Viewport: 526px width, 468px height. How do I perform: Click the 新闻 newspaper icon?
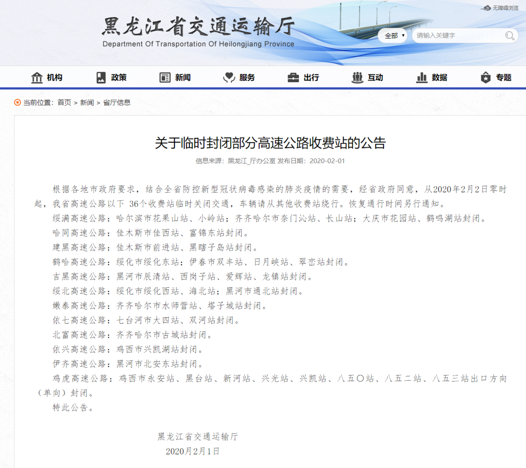pyautogui.click(x=165, y=78)
